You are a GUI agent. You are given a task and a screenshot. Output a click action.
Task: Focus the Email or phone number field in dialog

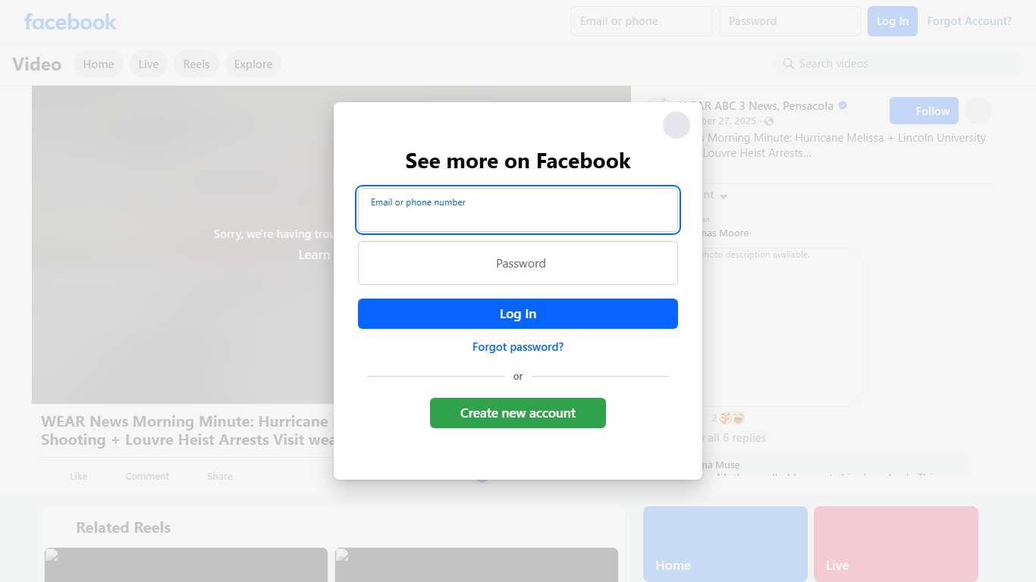518,210
